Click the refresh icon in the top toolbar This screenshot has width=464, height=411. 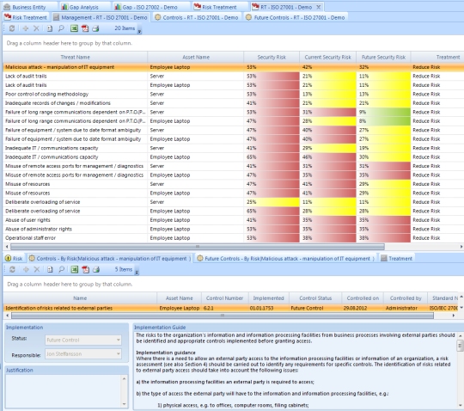[x=12, y=28]
